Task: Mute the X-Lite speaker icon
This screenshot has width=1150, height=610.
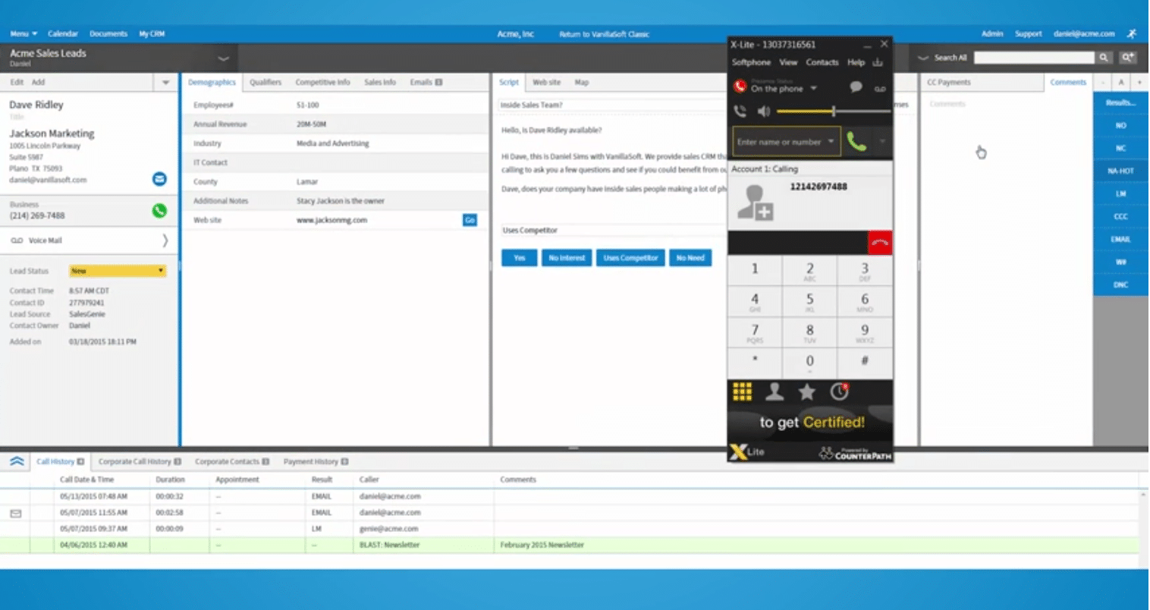Action: click(763, 112)
